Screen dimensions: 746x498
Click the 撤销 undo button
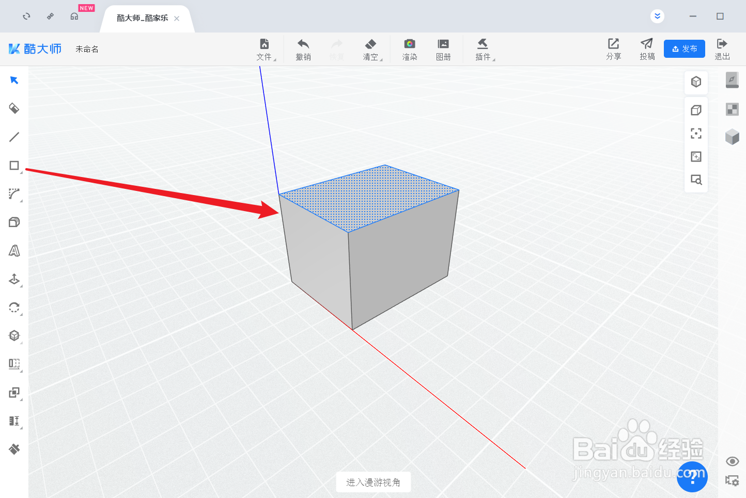303,50
